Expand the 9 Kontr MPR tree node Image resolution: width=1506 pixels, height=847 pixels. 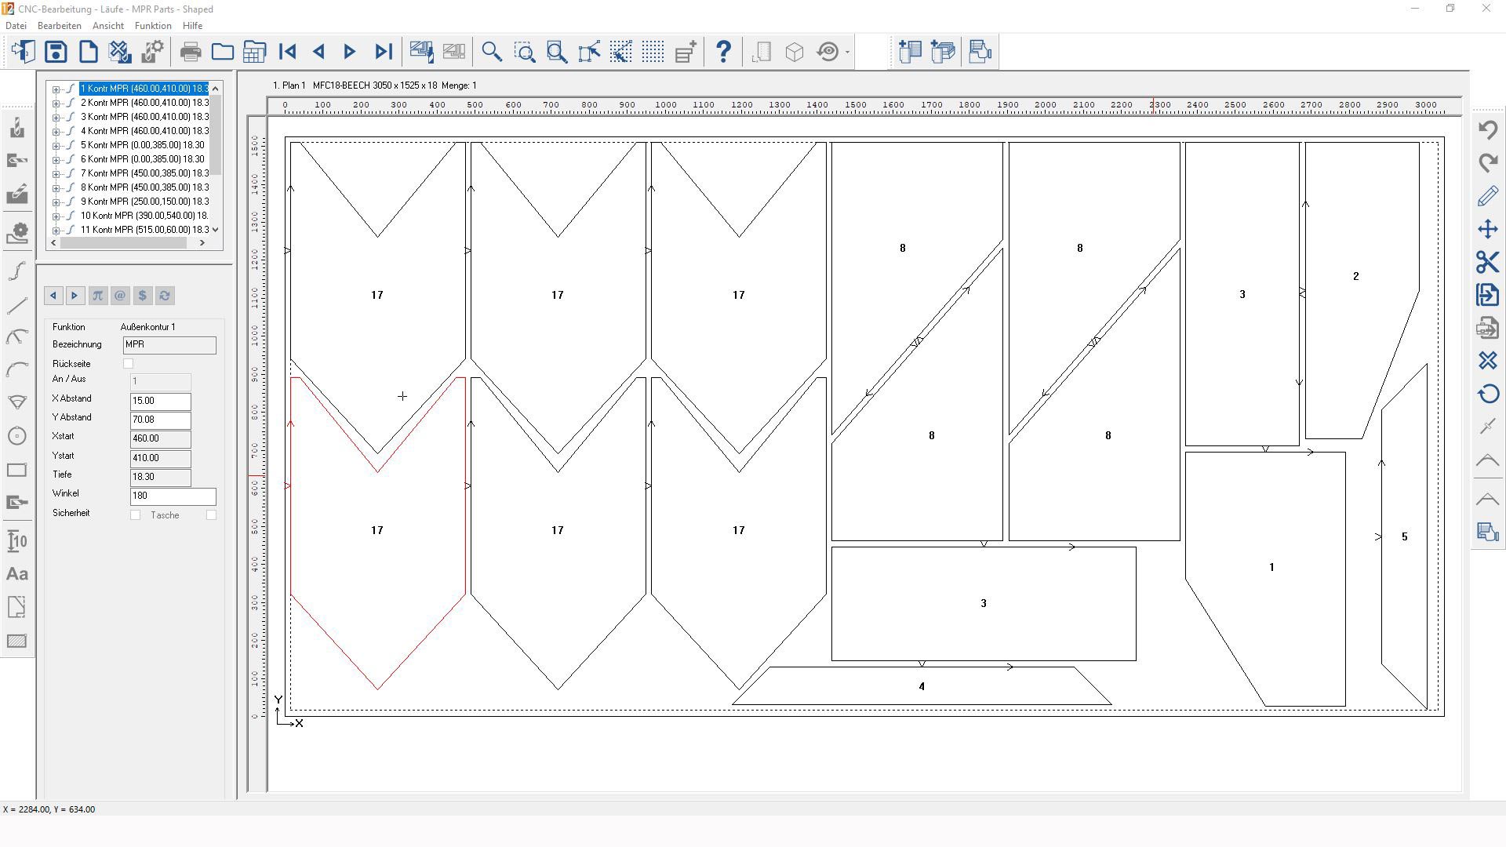tap(56, 202)
